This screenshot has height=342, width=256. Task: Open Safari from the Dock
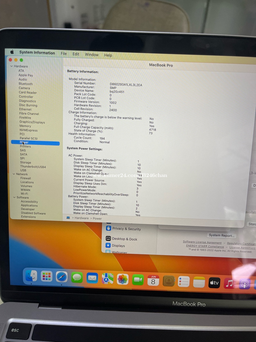point(61,277)
